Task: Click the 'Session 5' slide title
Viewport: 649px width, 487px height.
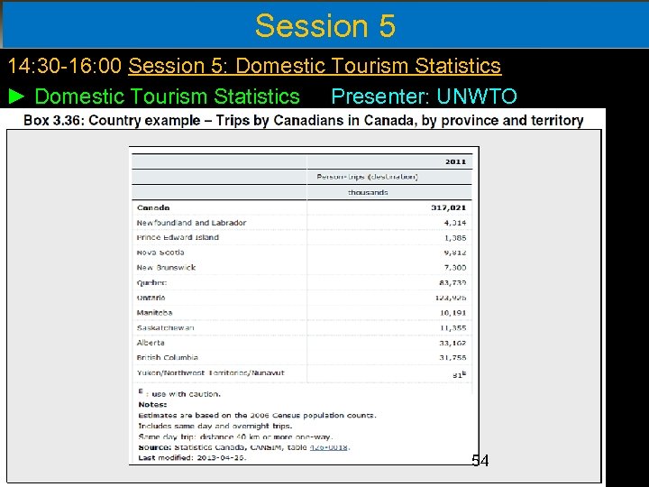Action: coord(325,25)
